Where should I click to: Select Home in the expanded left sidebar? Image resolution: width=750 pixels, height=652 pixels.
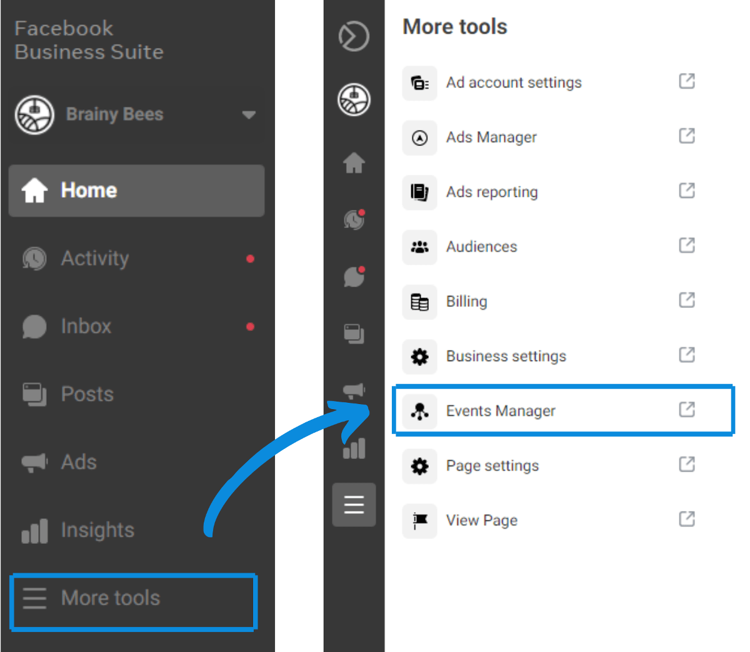point(89,190)
